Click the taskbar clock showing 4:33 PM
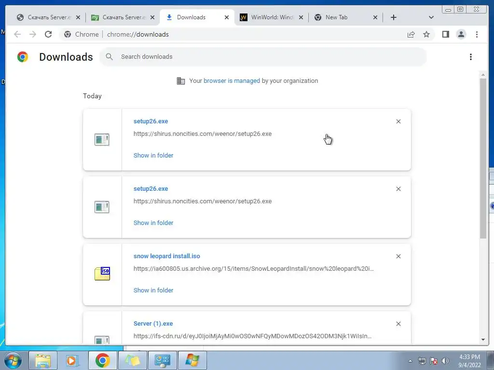 tap(469, 361)
